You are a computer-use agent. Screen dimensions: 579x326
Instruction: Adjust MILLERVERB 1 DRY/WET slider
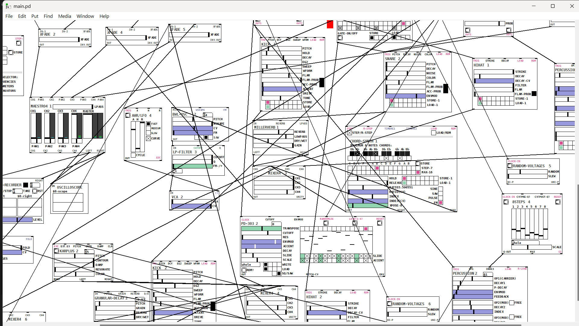(x=273, y=141)
